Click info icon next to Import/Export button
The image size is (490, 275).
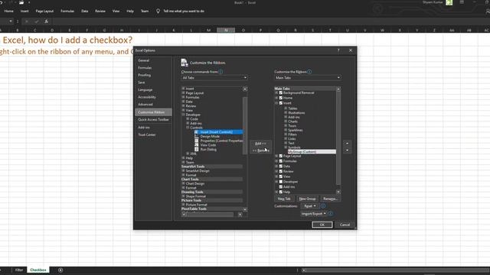click(331, 214)
